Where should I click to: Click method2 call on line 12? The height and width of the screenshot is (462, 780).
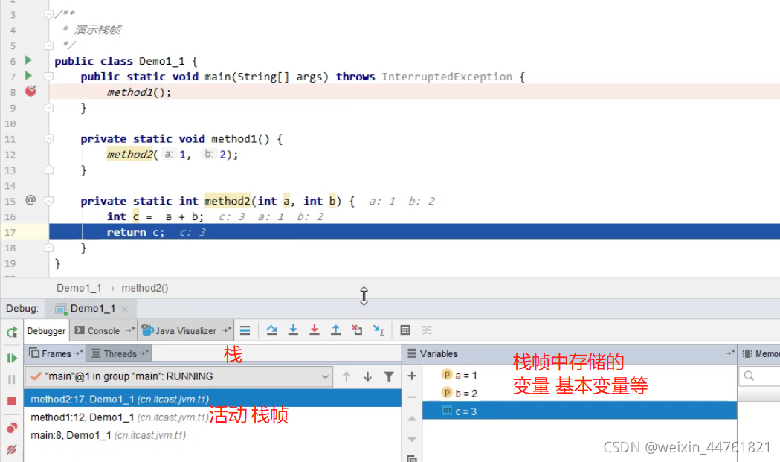(129, 154)
